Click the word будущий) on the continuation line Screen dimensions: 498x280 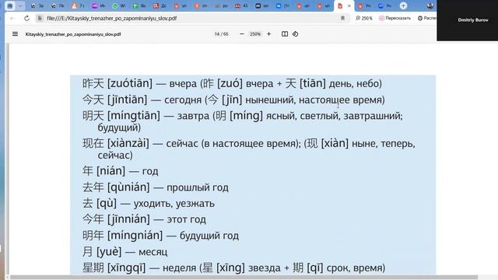119,128
